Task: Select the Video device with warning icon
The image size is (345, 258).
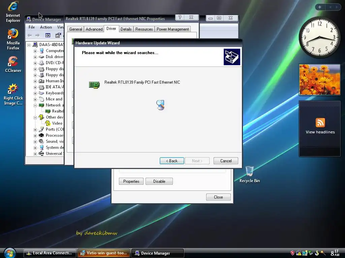Action: pos(54,123)
